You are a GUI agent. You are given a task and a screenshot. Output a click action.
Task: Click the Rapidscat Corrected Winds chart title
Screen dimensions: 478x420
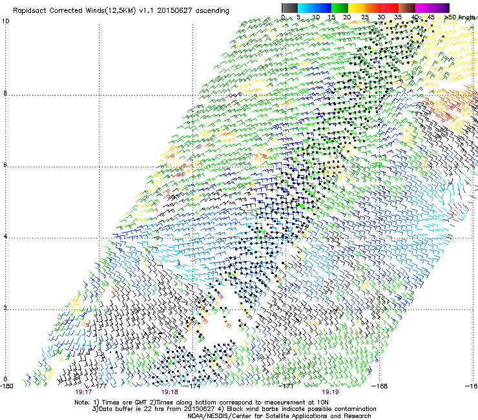[121, 11]
